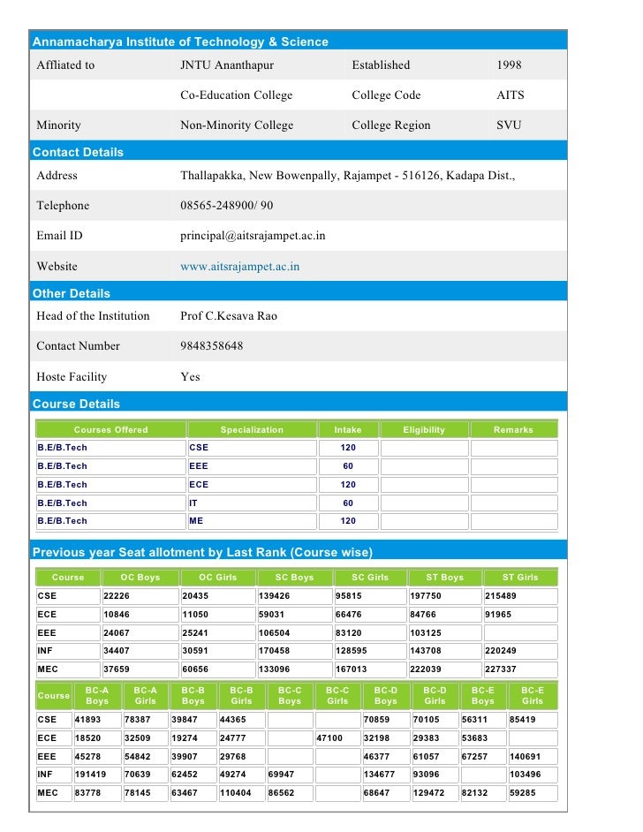Click MEC BC-D Girls rank 129472
This screenshot has width=643, height=832.
click(x=428, y=793)
